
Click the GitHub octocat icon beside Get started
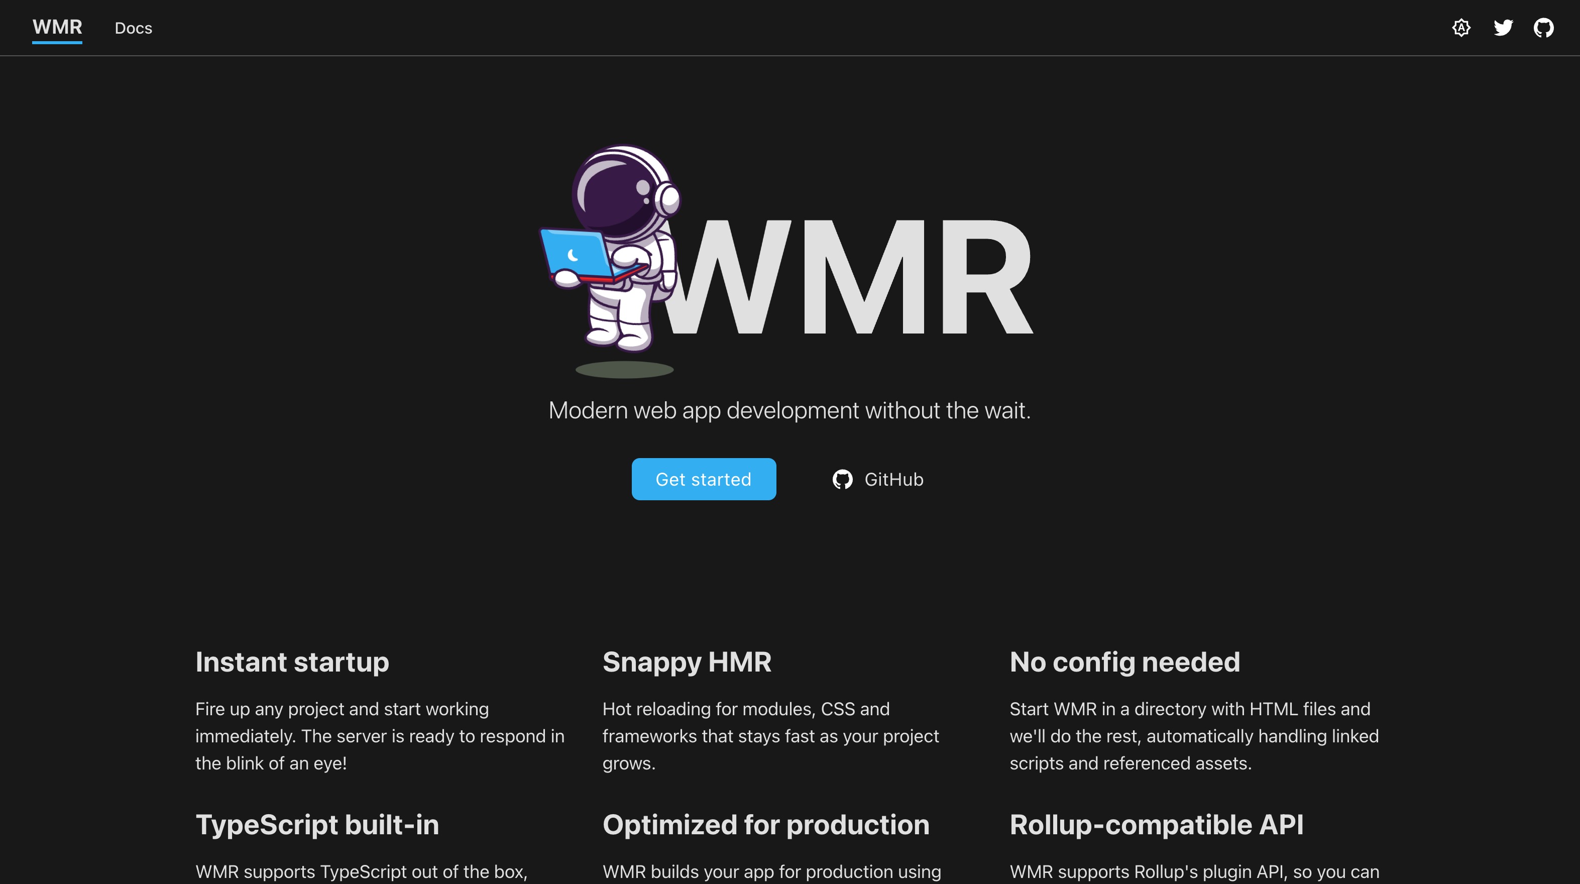[x=842, y=479]
